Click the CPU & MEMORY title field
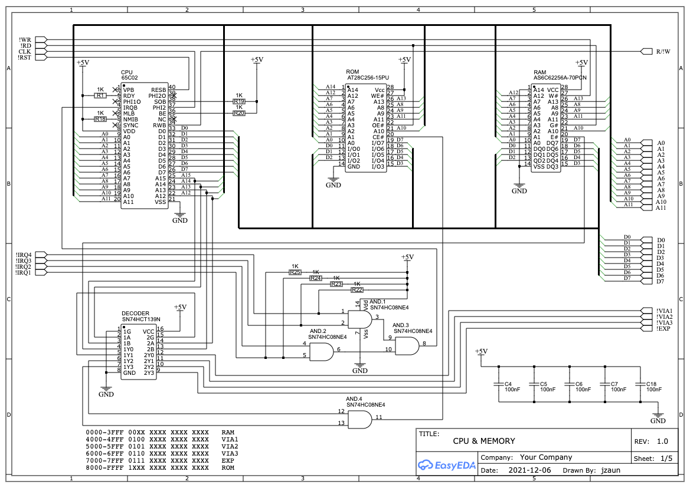Viewport: 690px width, 488px height. click(x=484, y=441)
